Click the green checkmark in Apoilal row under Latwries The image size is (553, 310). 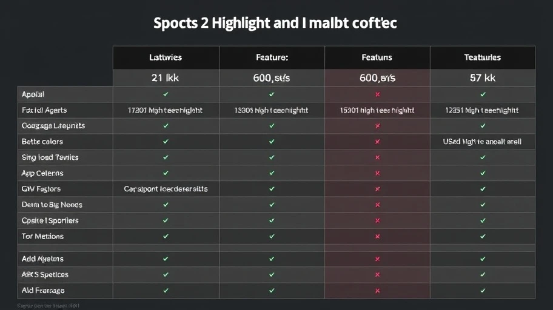click(x=166, y=94)
